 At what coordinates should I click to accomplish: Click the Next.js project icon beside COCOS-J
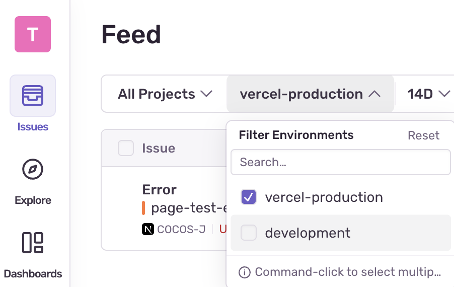click(148, 229)
